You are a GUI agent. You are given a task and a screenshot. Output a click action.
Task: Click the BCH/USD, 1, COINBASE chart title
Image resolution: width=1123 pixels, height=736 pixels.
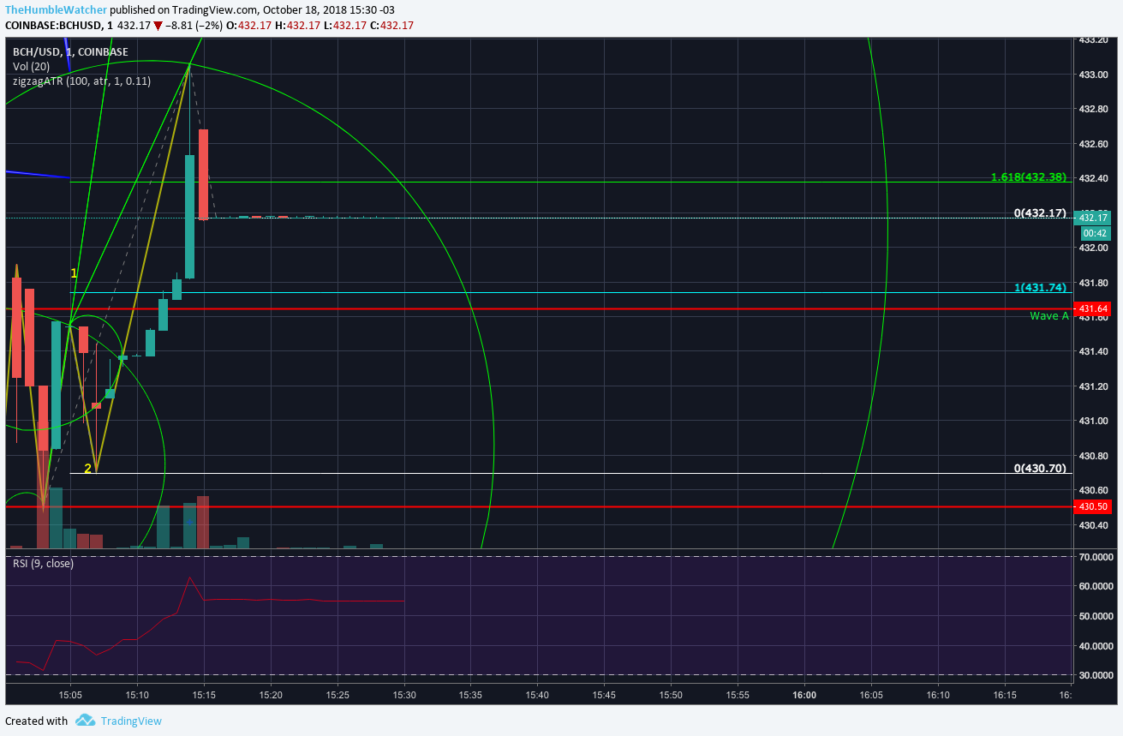coord(70,52)
